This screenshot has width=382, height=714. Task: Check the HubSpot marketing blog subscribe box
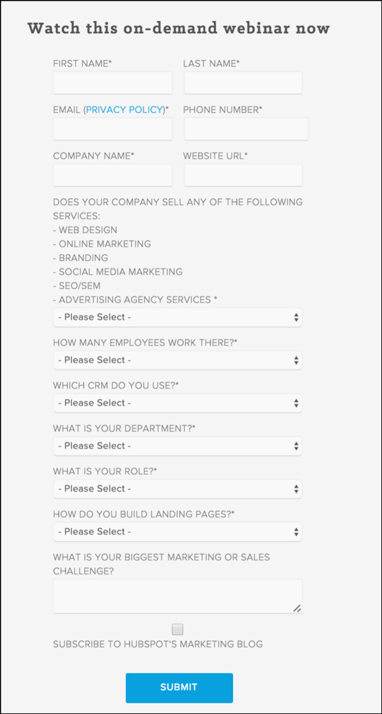pyautogui.click(x=178, y=630)
